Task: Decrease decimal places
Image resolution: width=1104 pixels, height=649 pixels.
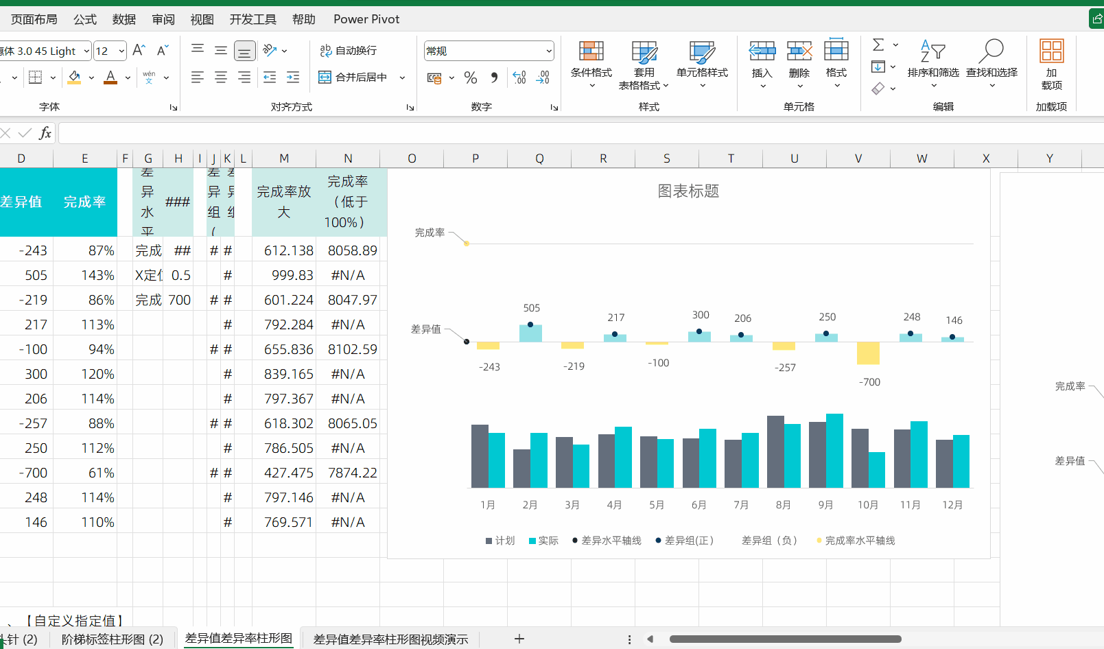Action: [543, 78]
